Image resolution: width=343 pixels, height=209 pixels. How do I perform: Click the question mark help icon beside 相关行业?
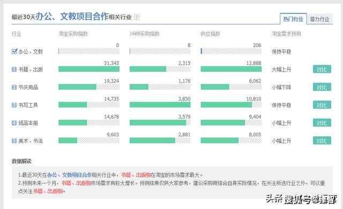tap(137, 17)
